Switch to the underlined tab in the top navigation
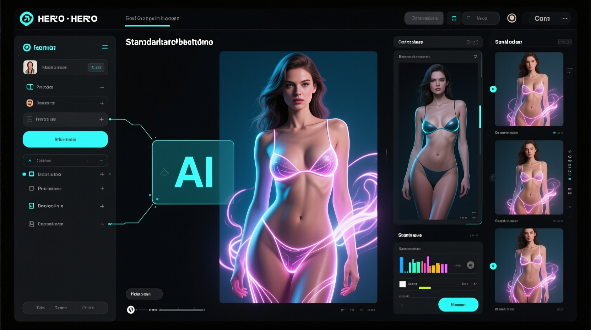 tap(147, 18)
